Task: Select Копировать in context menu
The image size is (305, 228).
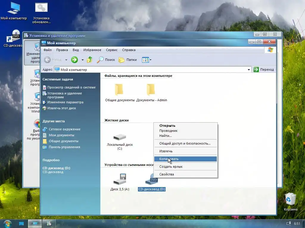Action: 185,159
